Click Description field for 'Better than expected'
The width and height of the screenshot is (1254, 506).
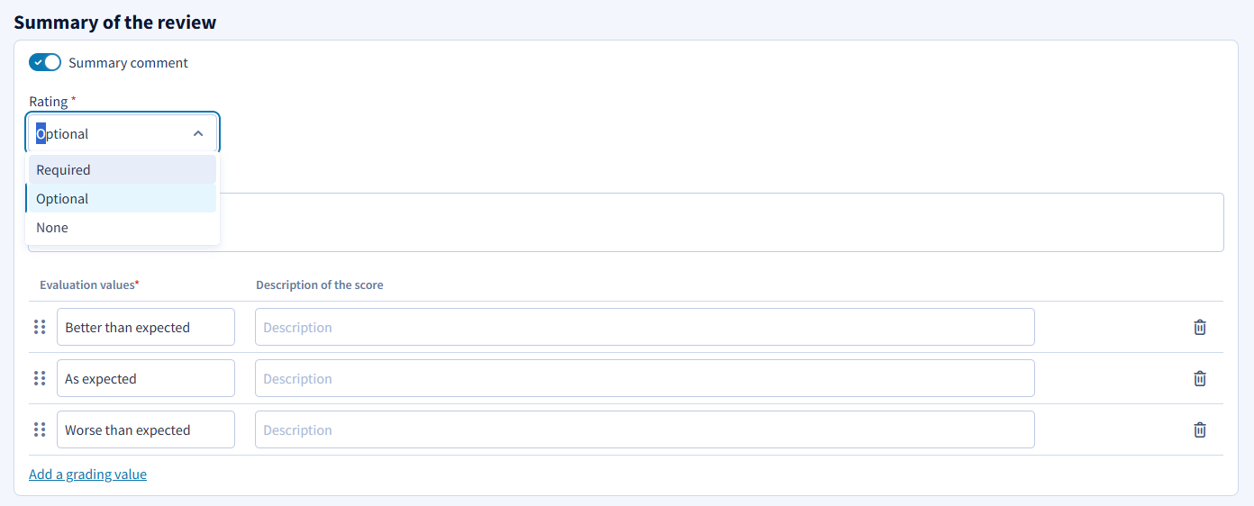(645, 327)
